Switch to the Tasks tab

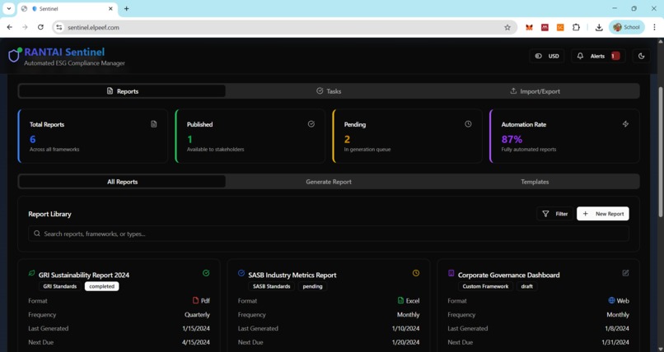(x=329, y=91)
